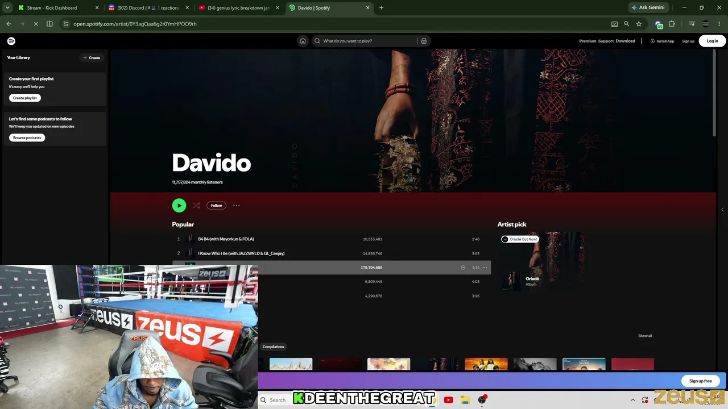The height and width of the screenshot is (409, 728).
Task: Click the Your Library heading
Action: (18, 57)
